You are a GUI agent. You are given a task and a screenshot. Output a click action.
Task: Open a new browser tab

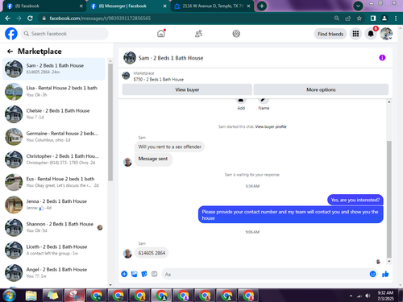262,6
